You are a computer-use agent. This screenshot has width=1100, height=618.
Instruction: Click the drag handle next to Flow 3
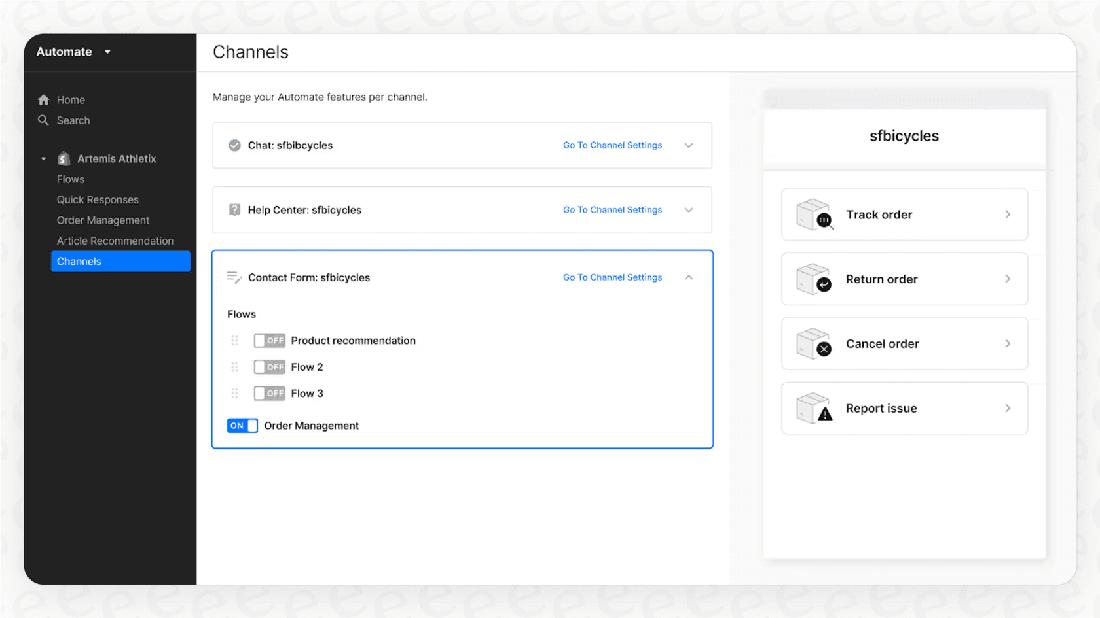click(x=234, y=393)
